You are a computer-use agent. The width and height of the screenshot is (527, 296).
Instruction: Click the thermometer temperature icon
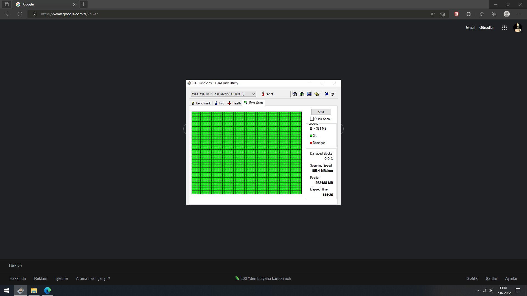263,94
